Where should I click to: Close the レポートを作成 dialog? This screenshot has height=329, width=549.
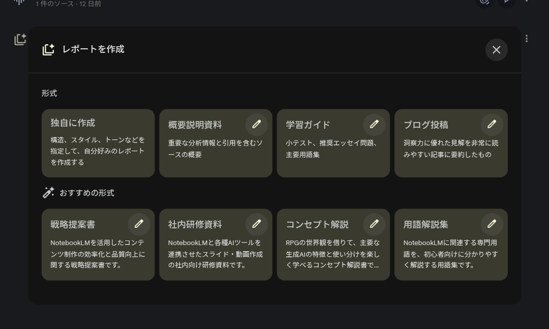click(496, 50)
